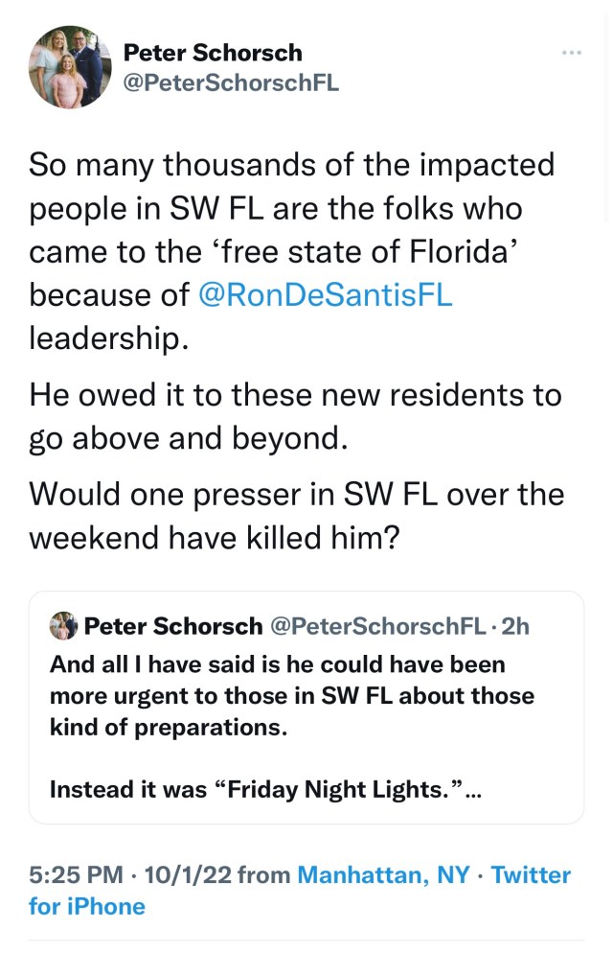Viewport: 613px width, 953px height.
Task: Click the "5:25 PM" tweet time
Action: (x=76, y=874)
